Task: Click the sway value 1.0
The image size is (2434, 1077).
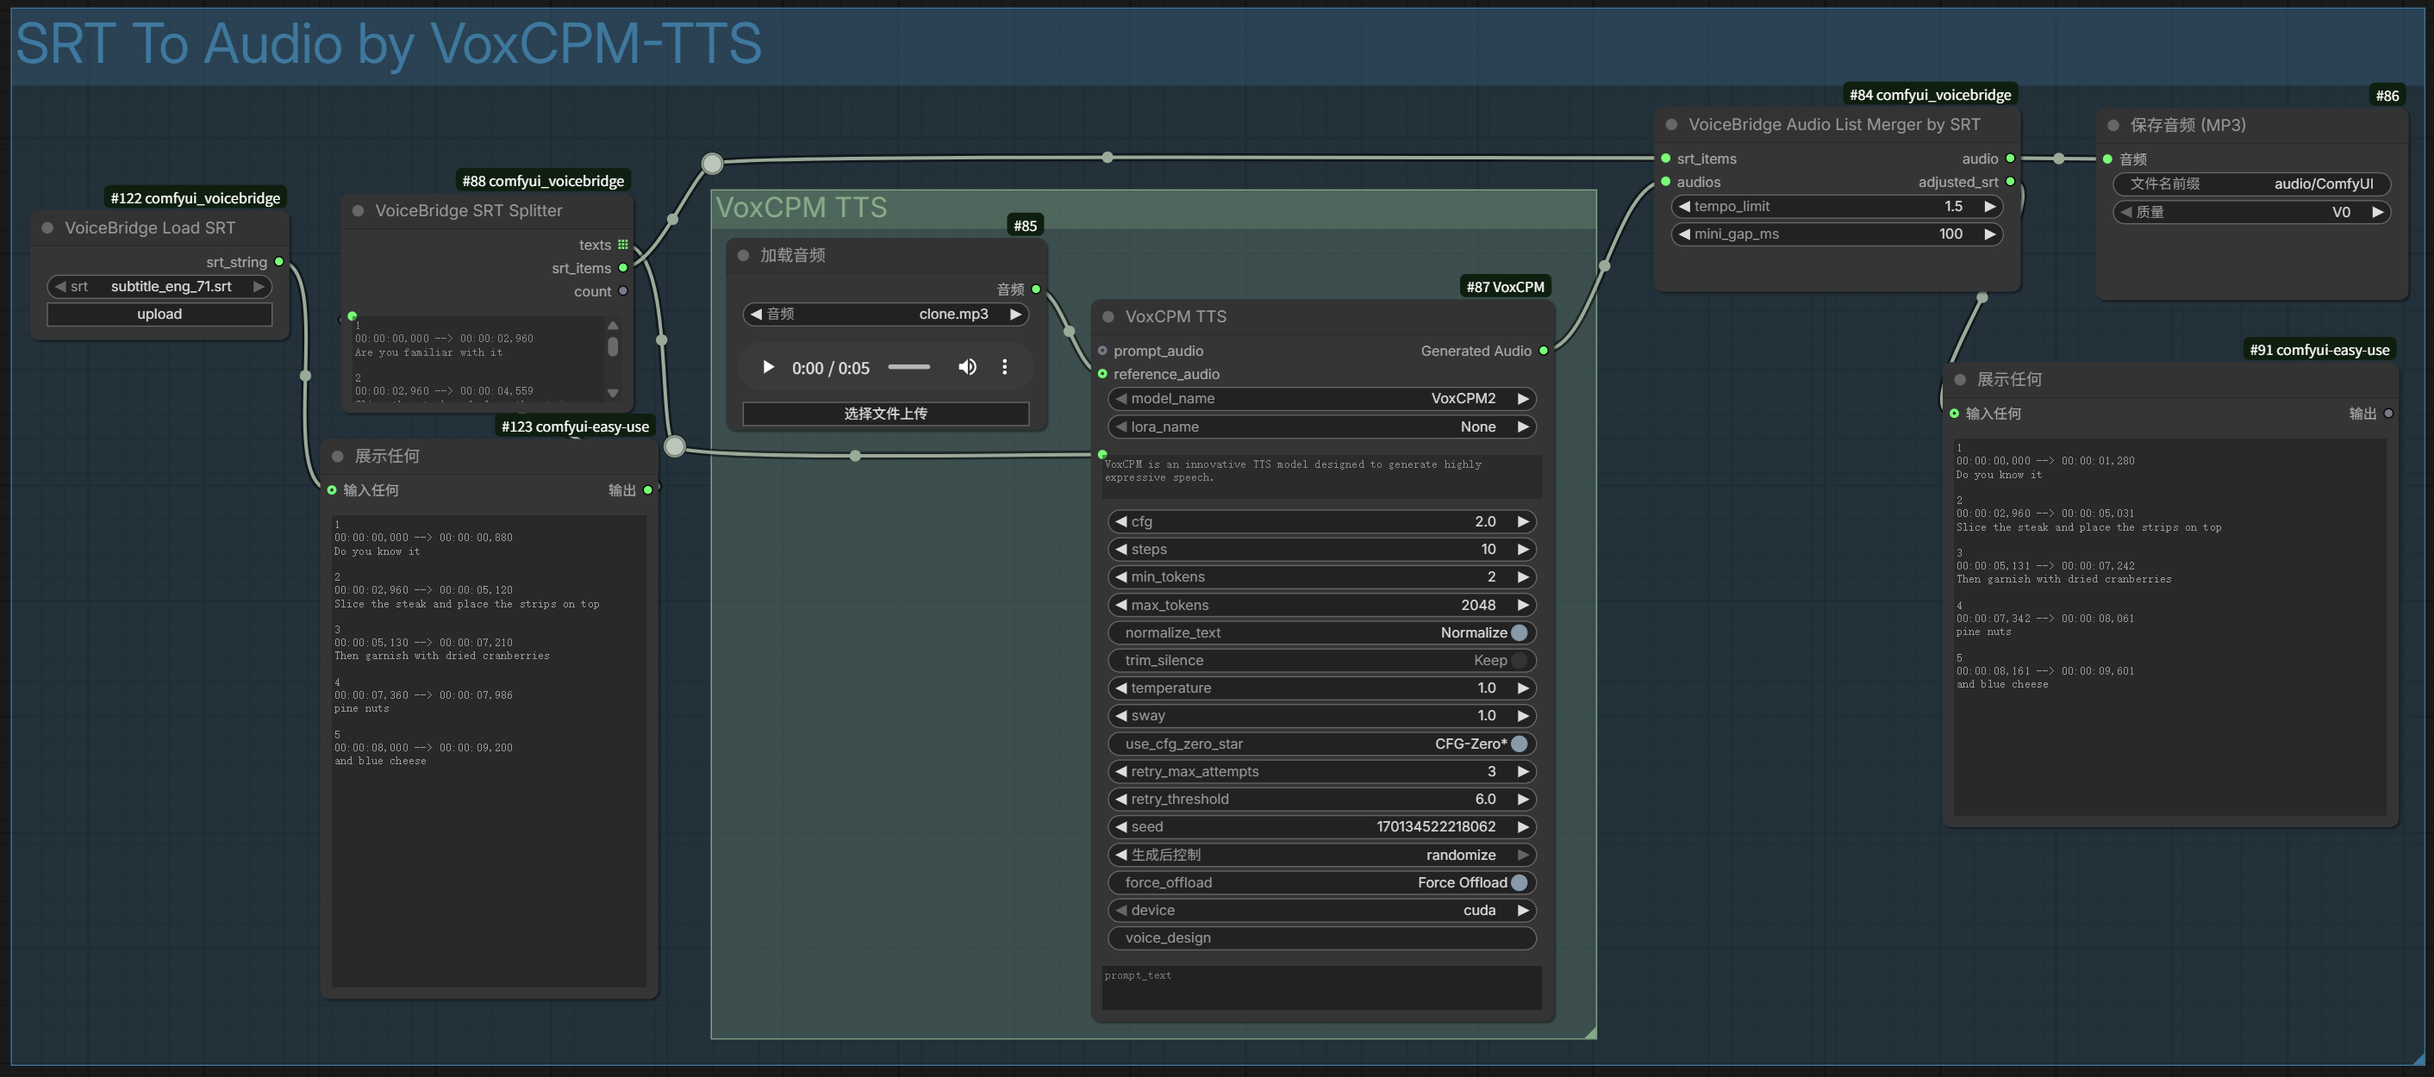Action: coord(1486,716)
